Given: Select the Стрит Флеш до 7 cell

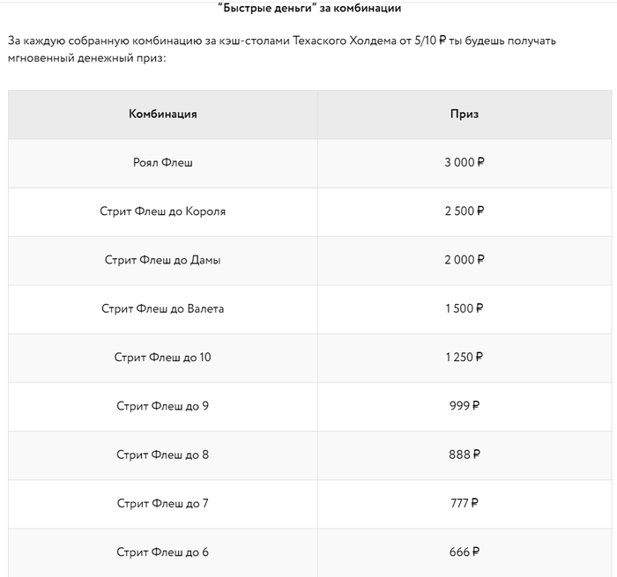Looking at the screenshot, I should click(x=163, y=504).
